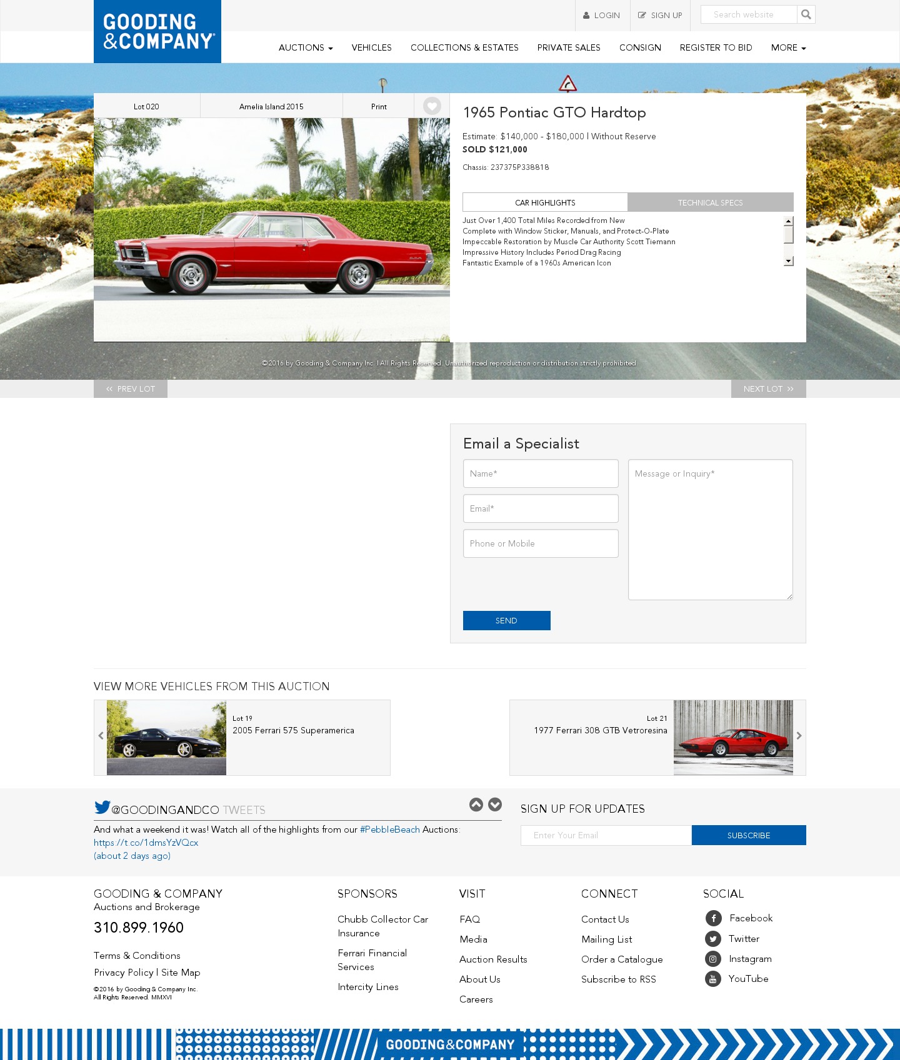Slide vehicle carousel left with chevron
Image resolution: width=900 pixels, height=1060 pixels.
101,736
